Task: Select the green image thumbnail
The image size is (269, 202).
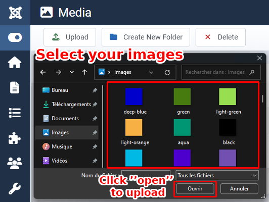Action: 182,96
